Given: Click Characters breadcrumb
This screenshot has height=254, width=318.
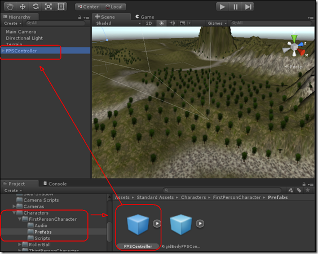Looking at the screenshot, I should click(x=193, y=198).
